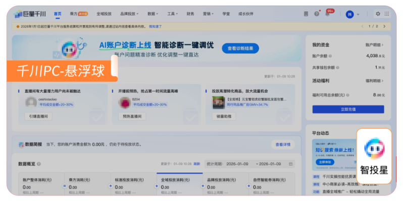Viewport: 403px width, 201px height.
Task: Click plus icon before 品牌投放消耗
Action: (203, 186)
